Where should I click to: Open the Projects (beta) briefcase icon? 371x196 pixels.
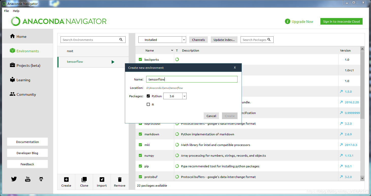[x=12, y=65]
